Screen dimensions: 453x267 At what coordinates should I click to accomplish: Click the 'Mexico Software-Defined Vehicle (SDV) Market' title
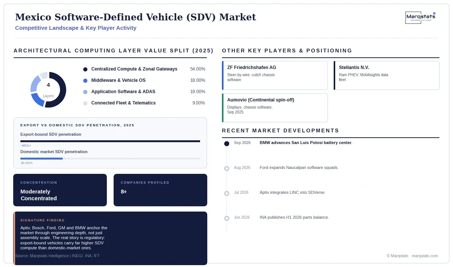tap(136, 17)
